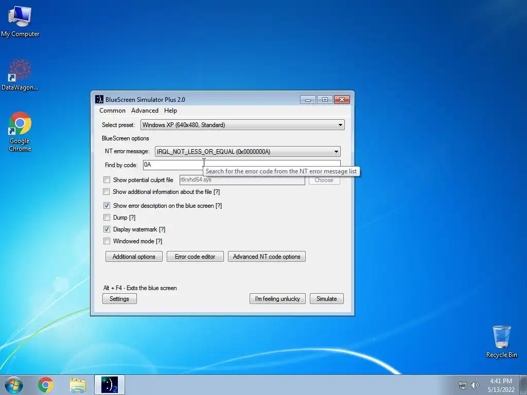Tick the Dump checkbox

click(x=107, y=218)
